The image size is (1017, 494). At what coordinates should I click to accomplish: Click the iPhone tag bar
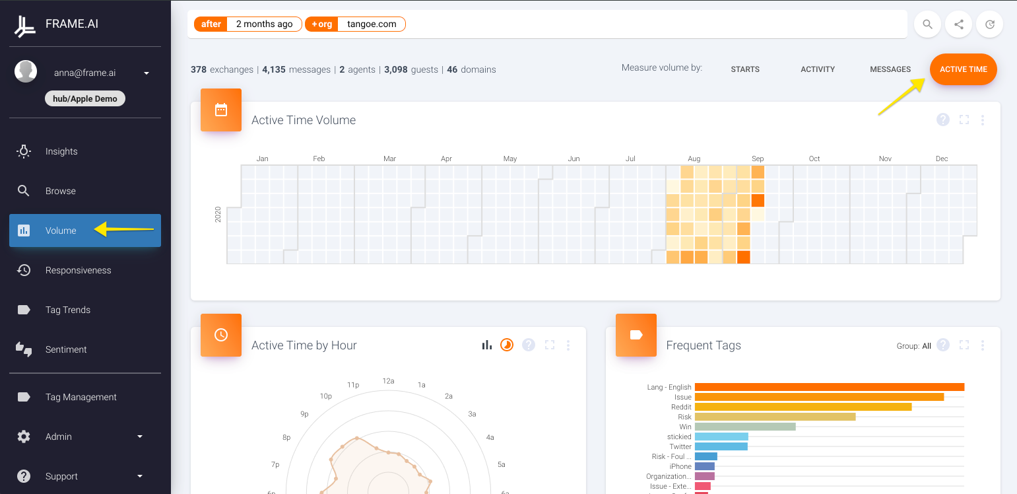point(705,466)
